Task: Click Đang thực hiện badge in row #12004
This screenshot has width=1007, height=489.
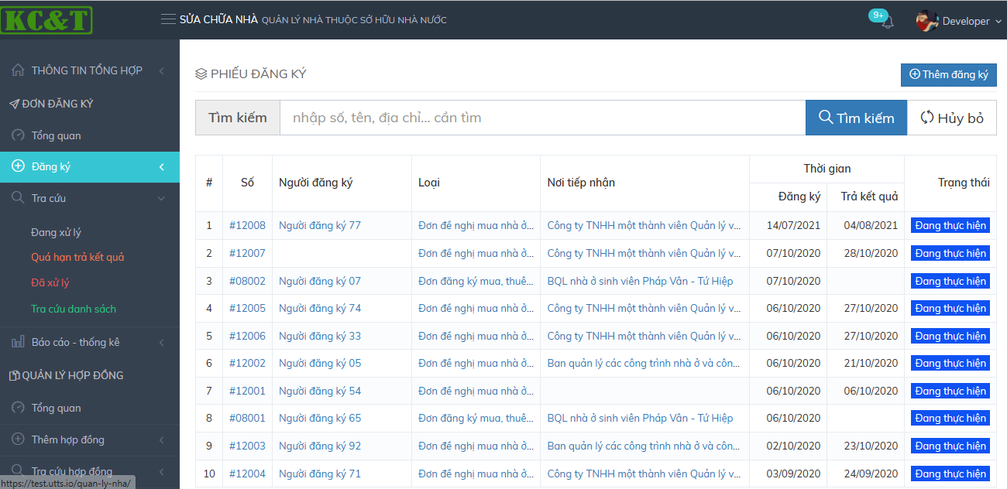Action: pos(950,474)
